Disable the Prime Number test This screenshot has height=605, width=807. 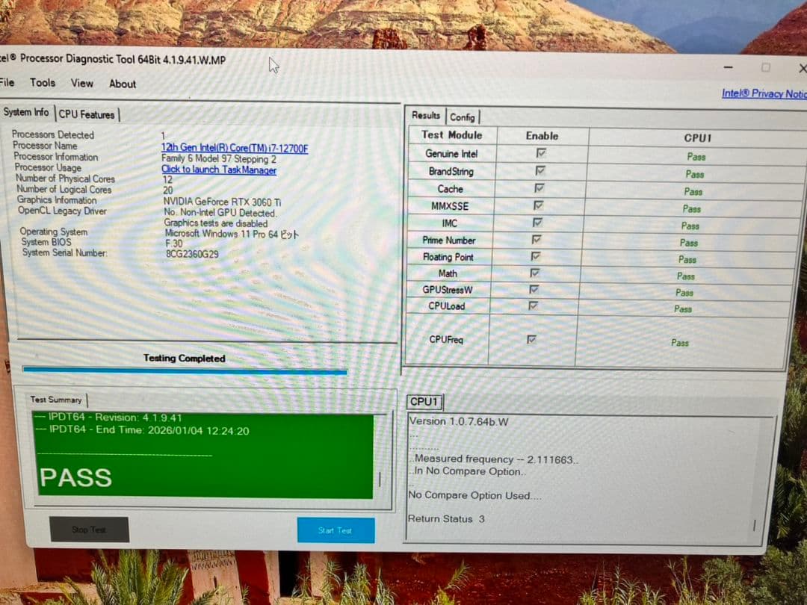(536, 240)
